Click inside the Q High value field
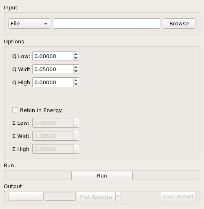 click(53, 82)
